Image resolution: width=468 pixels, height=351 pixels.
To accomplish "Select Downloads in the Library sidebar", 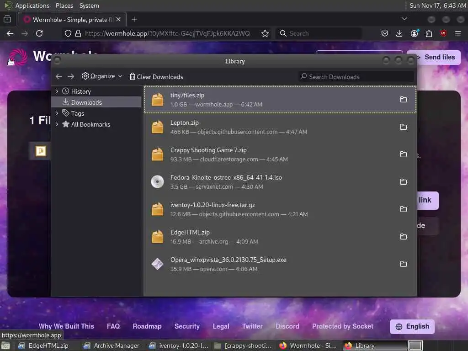I will click(x=96, y=102).
